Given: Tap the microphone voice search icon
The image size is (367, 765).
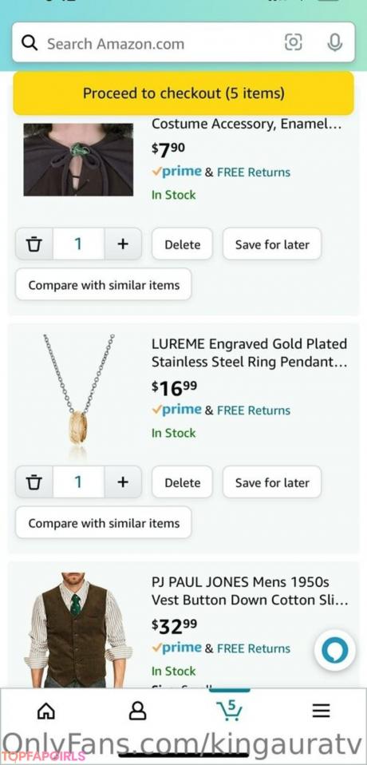Looking at the screenshot, I should click(x=334, y=43).
